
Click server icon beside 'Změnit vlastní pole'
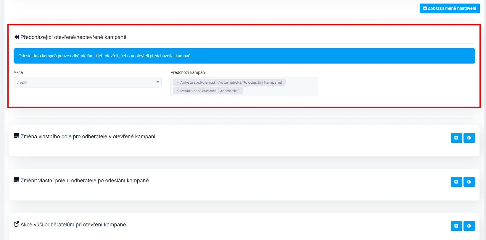tap(16, 180)
